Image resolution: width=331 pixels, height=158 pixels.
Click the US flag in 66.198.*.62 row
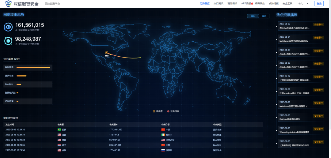click(59, 140)
